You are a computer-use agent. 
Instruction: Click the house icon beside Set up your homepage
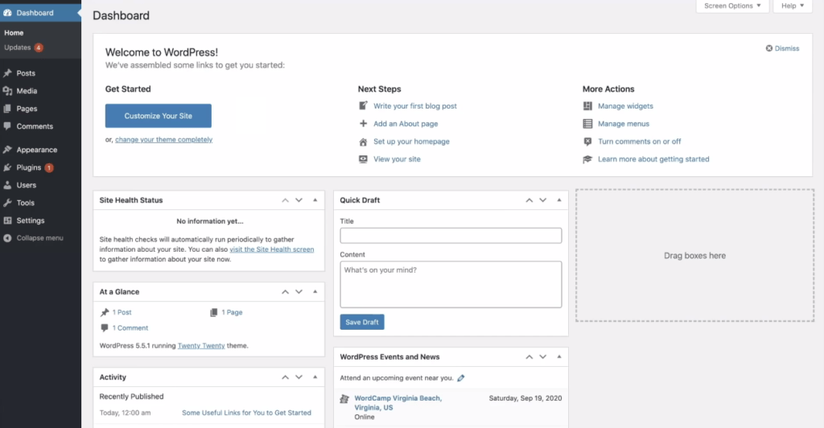click(x=363, y=142)
